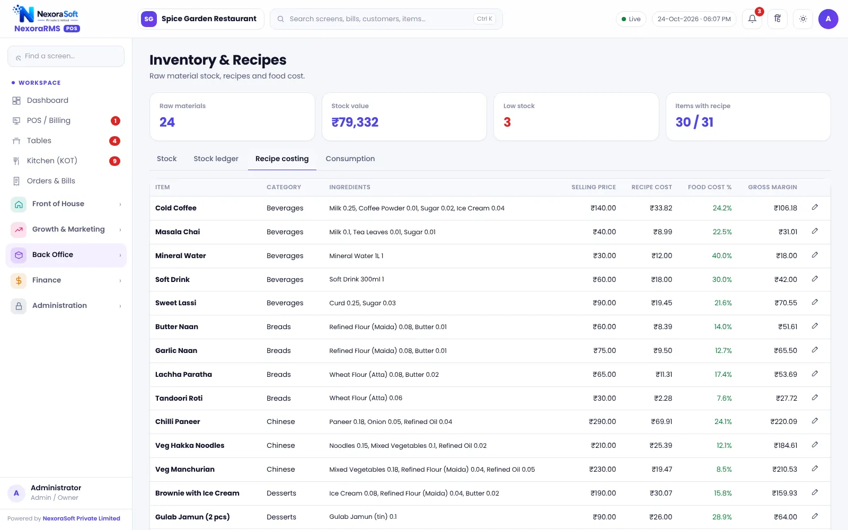Screen dimensions: 848x530
Task: Edit the Masala Chai recipe
Action: (x=815, y=231)
